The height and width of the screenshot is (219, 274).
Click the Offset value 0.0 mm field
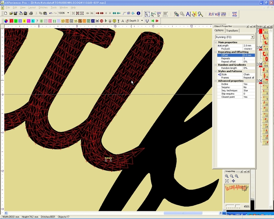coord(249,55)
